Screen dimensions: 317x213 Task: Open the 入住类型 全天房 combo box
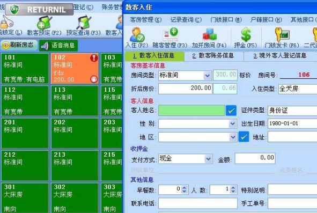coord(298,89)
